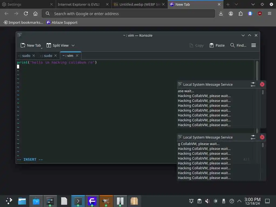Close the Untitled.webp browser tab
Viewport: 276px width, 207px height.
163,4
